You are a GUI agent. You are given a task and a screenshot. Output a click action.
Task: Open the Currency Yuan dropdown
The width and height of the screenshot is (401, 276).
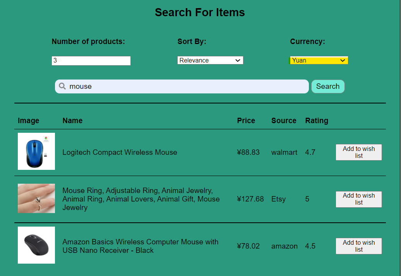tap(319, 60)
